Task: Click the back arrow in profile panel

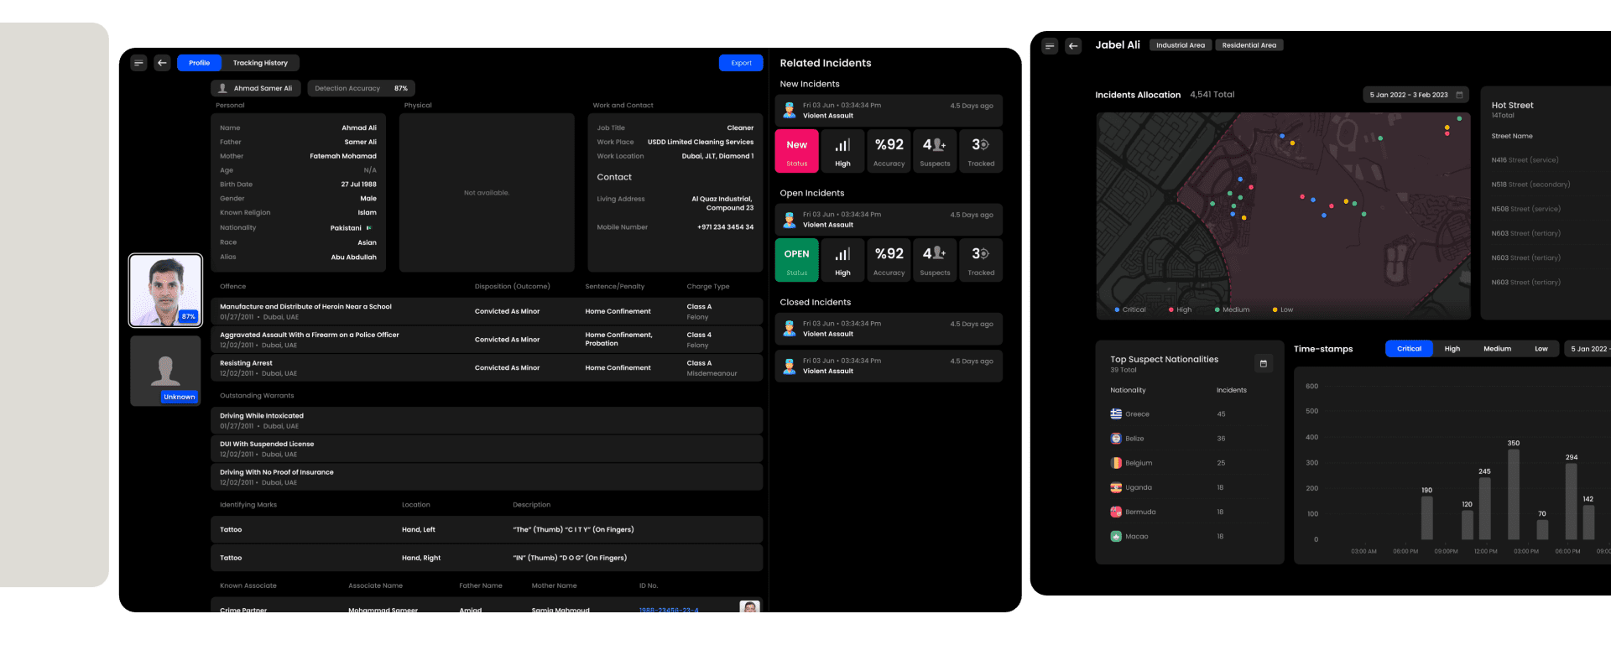Action: click(x=163, y=63)
